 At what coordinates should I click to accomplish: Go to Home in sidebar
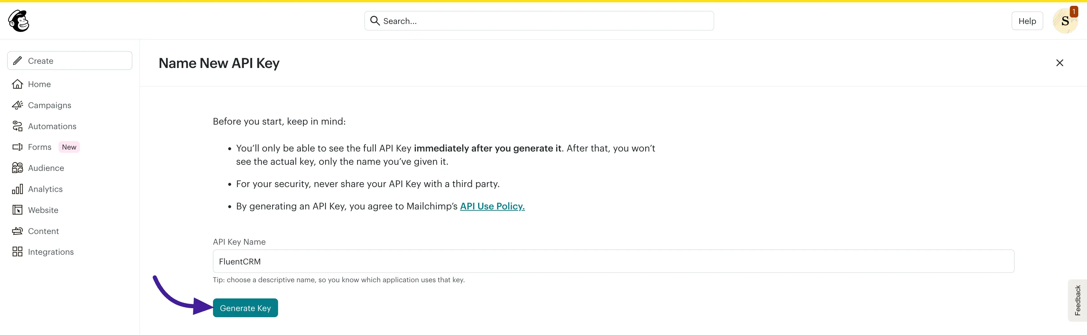39,84
